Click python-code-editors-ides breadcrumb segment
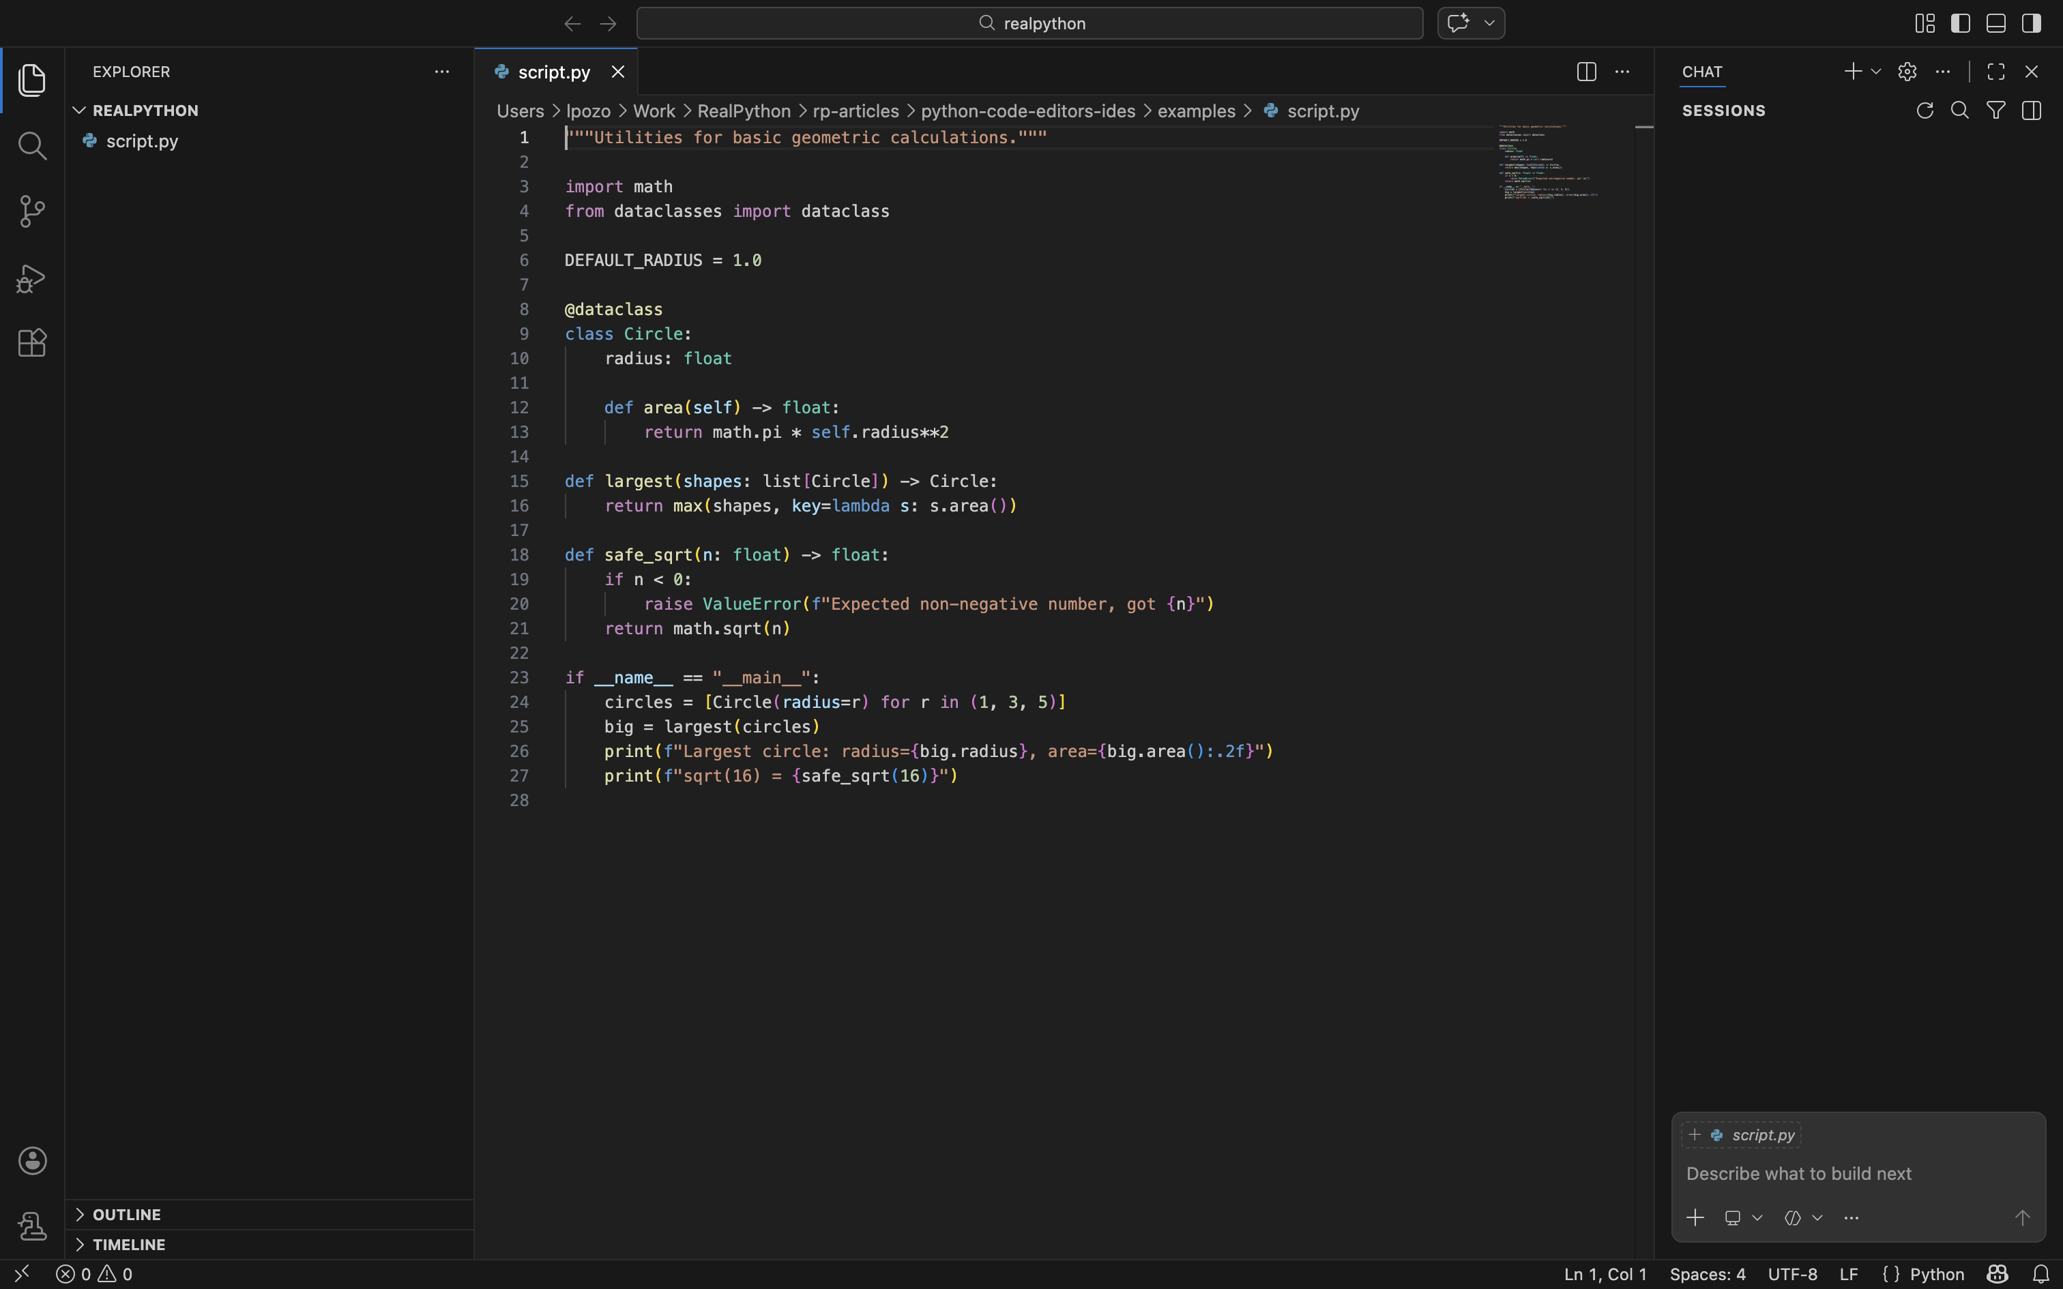The image size is (2063, 1289). [1027, 110]
